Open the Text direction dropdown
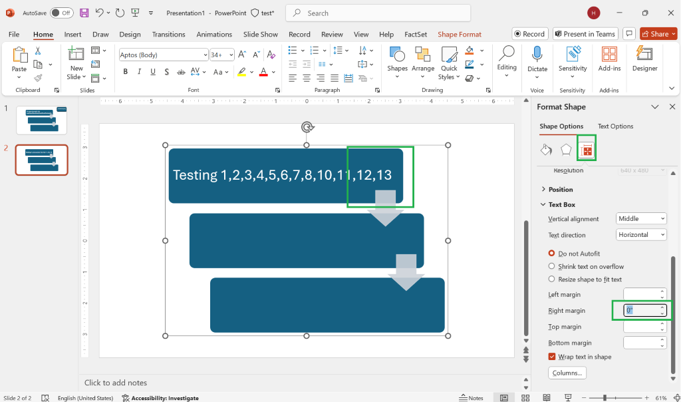Image resolution: width=681 pixels, height=402 pixels. [x=641, y=235]
